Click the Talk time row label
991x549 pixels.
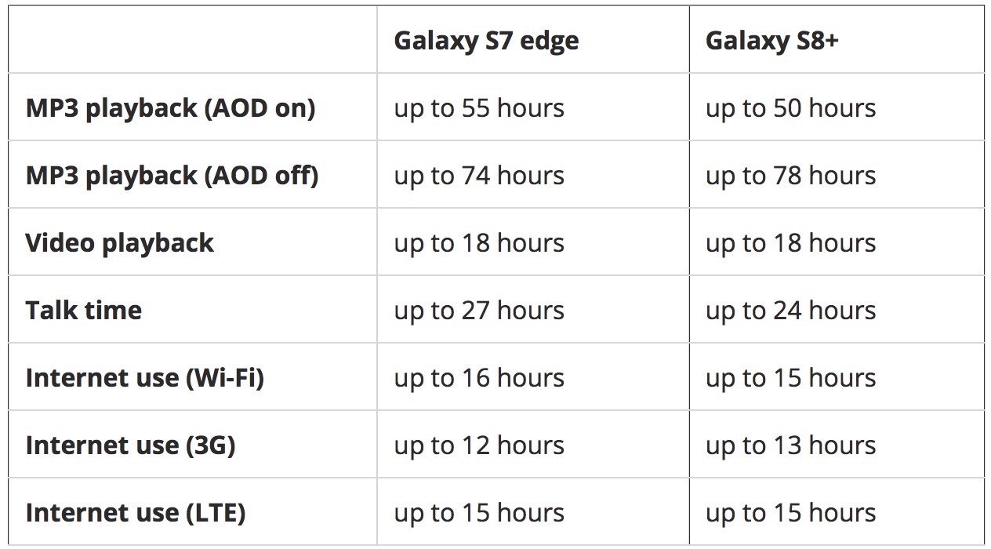click(84, 311)
